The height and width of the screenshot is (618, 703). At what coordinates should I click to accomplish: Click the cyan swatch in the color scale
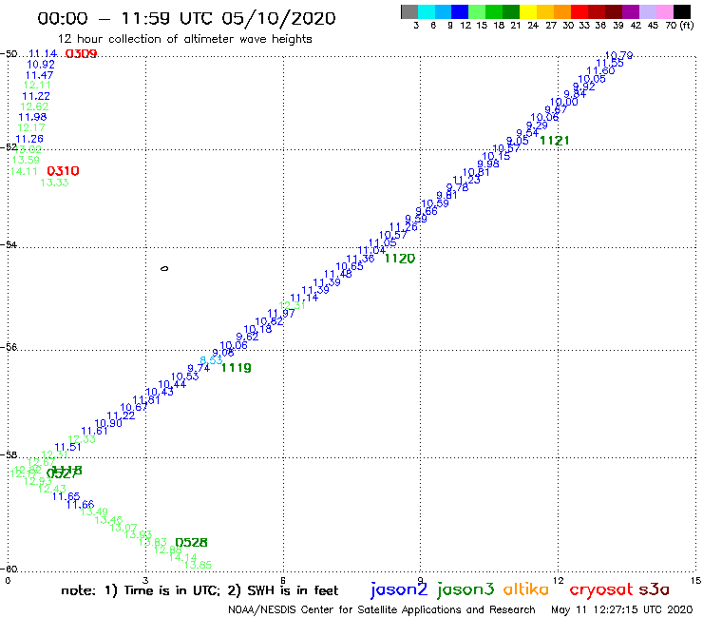point(427,11)
